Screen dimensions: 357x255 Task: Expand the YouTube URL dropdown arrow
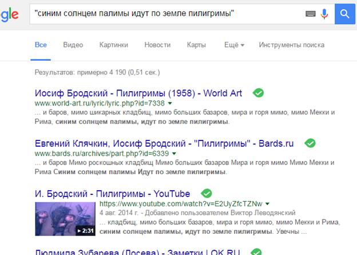(x=267, y=204)
